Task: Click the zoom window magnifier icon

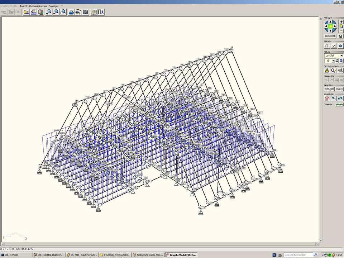Action: [63, 12]
